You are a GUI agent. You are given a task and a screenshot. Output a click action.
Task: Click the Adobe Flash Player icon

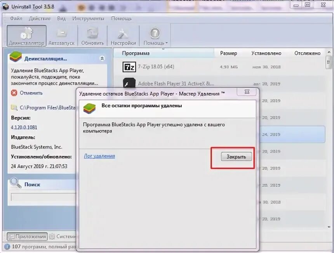pyautogui.click(x=129, y=83)
